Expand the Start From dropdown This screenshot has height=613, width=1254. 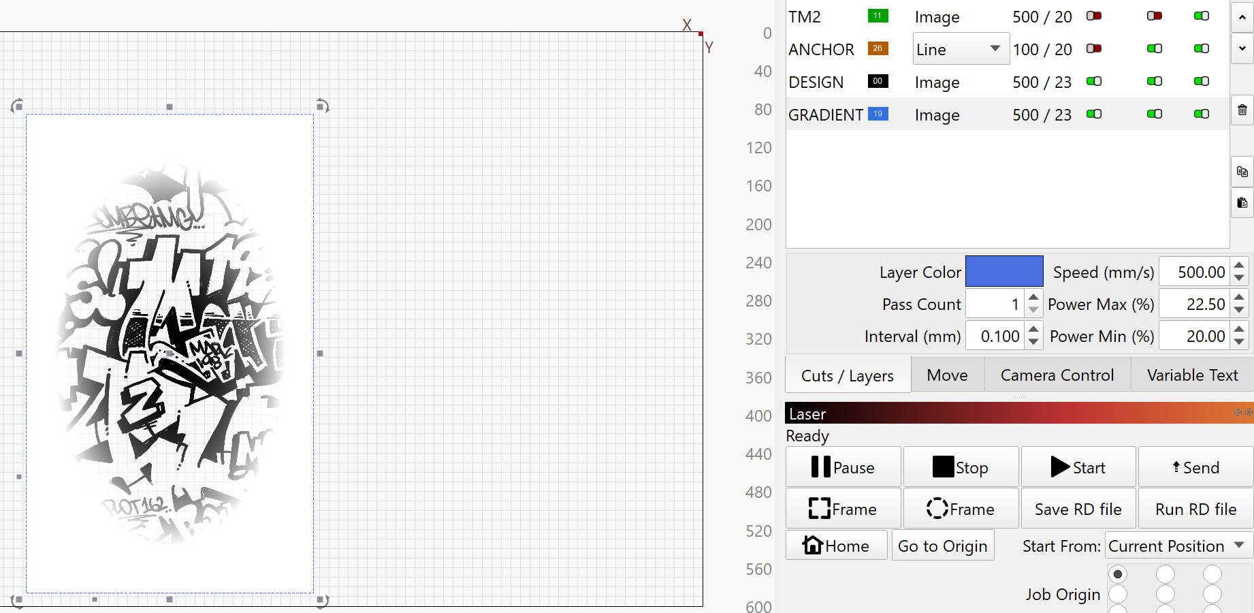[1177, 546]
